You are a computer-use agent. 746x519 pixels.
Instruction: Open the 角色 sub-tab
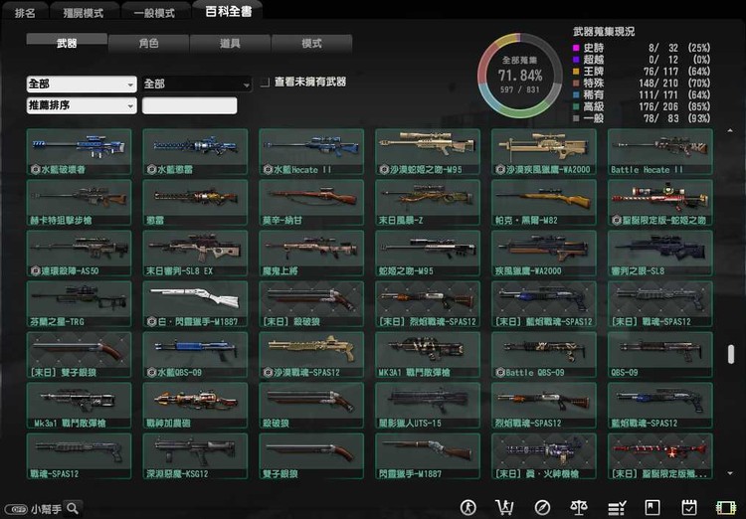coord(148,44)
